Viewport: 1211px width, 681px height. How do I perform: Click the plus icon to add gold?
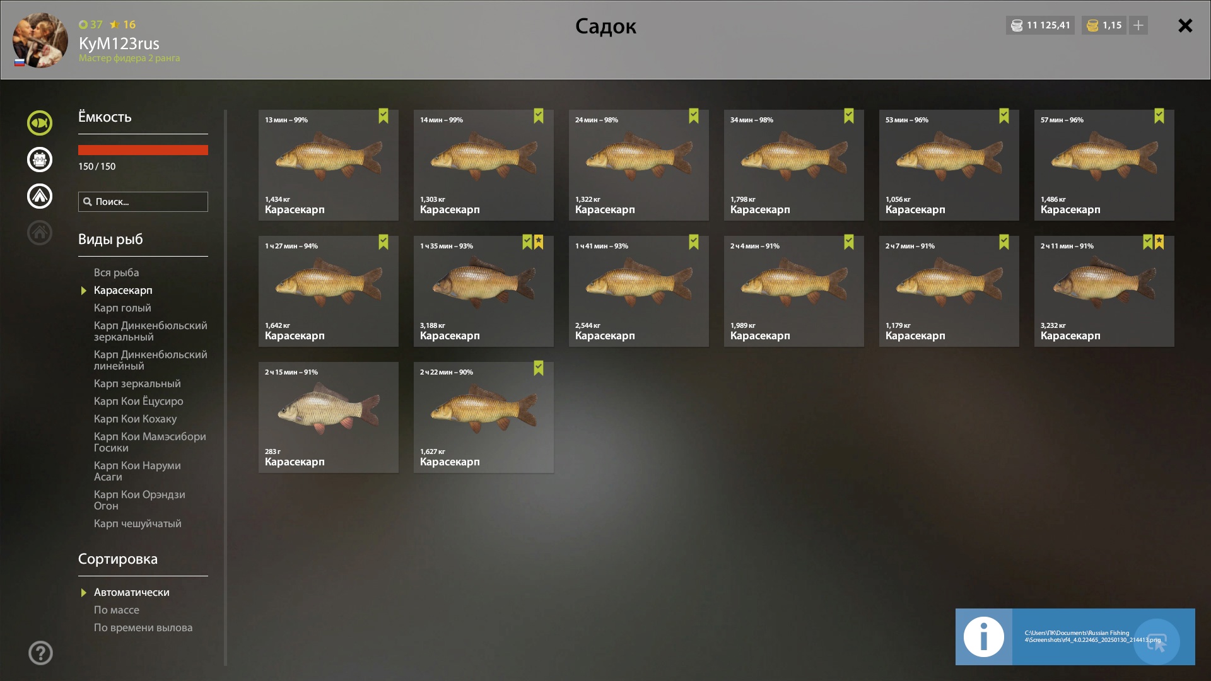(1138, 25)
